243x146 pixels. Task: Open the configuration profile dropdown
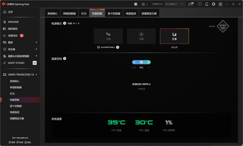175,4
